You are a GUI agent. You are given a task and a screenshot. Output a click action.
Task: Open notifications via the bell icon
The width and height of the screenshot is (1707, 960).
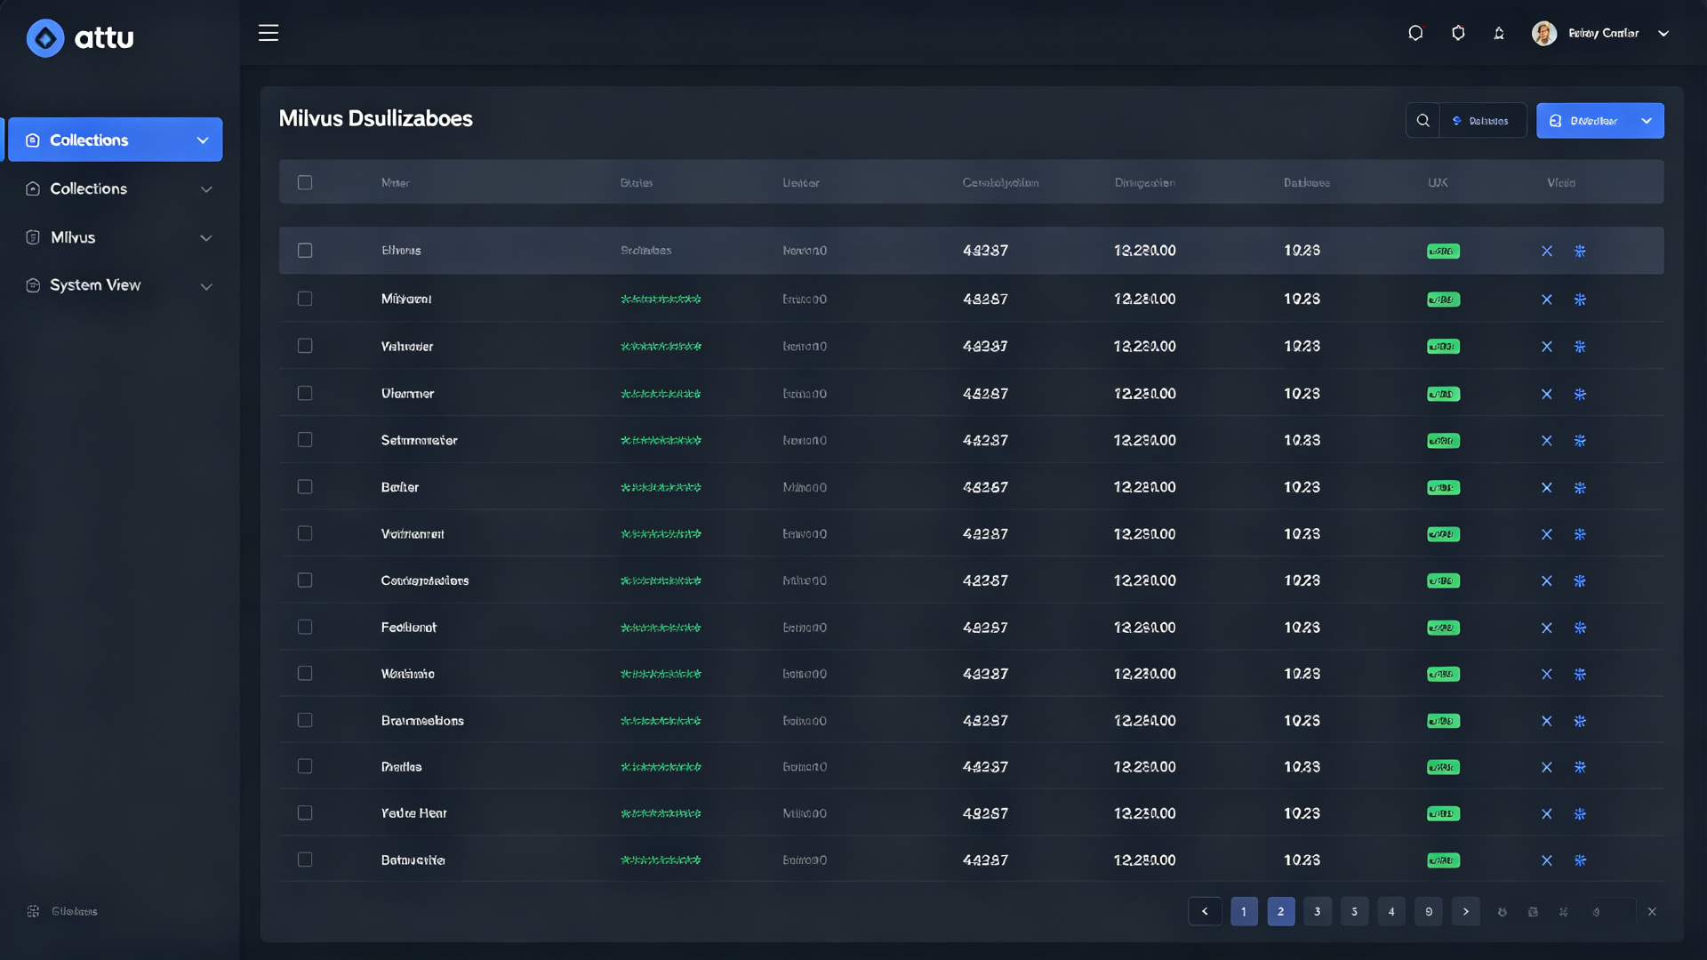click(1499, 33)
